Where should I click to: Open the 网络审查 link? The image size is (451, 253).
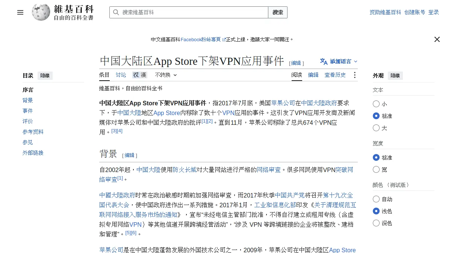coord(269,170)
